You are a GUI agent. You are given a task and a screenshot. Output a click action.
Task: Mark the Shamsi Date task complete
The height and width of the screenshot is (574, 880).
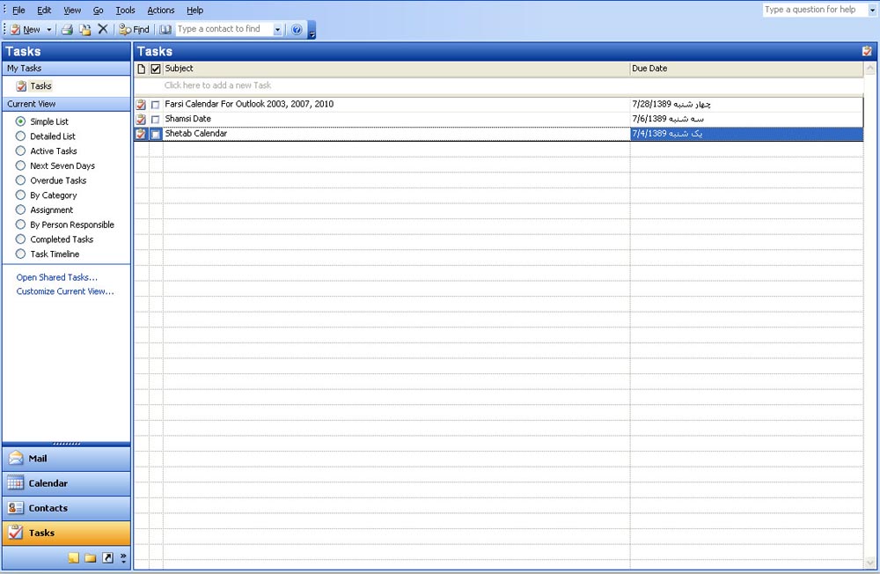pyautogui.click(x=156, y=119)
